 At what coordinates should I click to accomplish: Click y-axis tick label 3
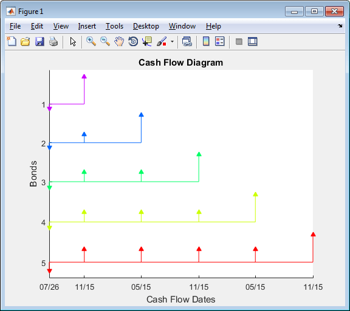click(43, 183)
